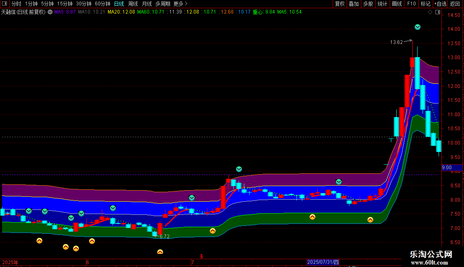Open the 复权 adjustment menu
The width and height of the screenshot is (464, 267).
pyautogui.click(x=340, y=4)
